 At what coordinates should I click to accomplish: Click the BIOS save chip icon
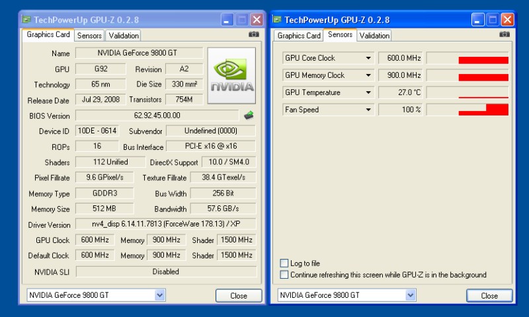tap(249, 116)
